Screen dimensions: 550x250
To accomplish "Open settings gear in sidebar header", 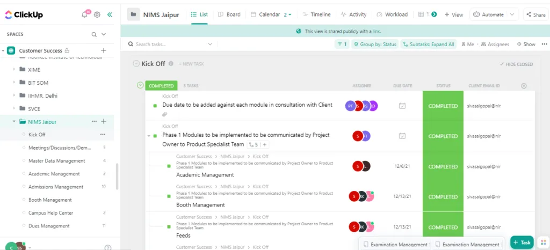I will [97, 14].
